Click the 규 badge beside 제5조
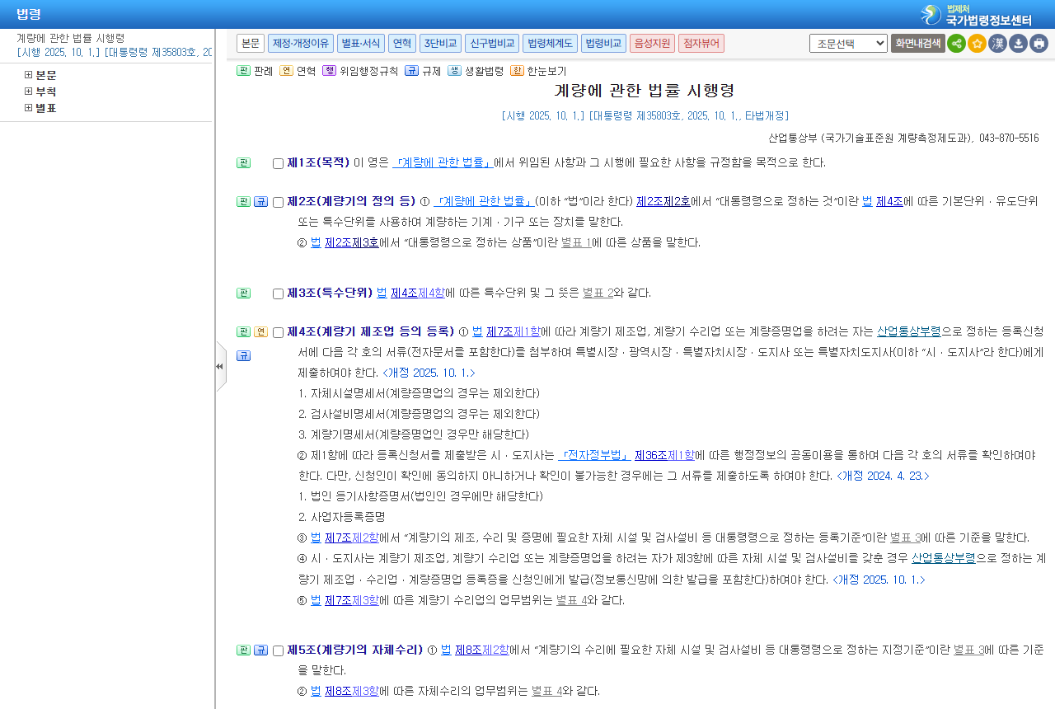This screenshot has width=1055, height=709. point(260,650)
